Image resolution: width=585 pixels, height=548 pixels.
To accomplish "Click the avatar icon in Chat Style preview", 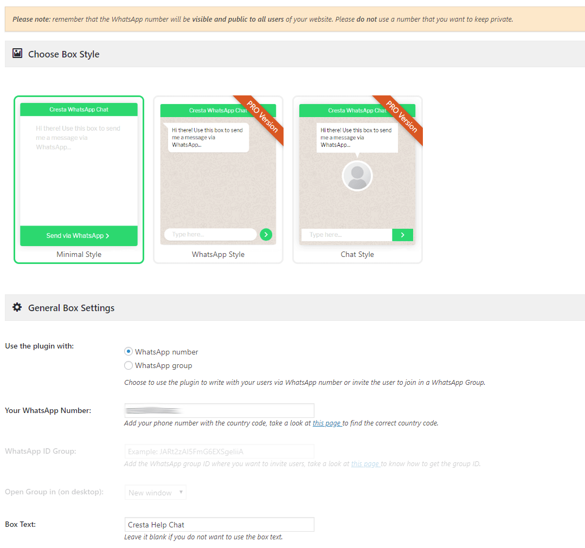I will pos(357,176).
